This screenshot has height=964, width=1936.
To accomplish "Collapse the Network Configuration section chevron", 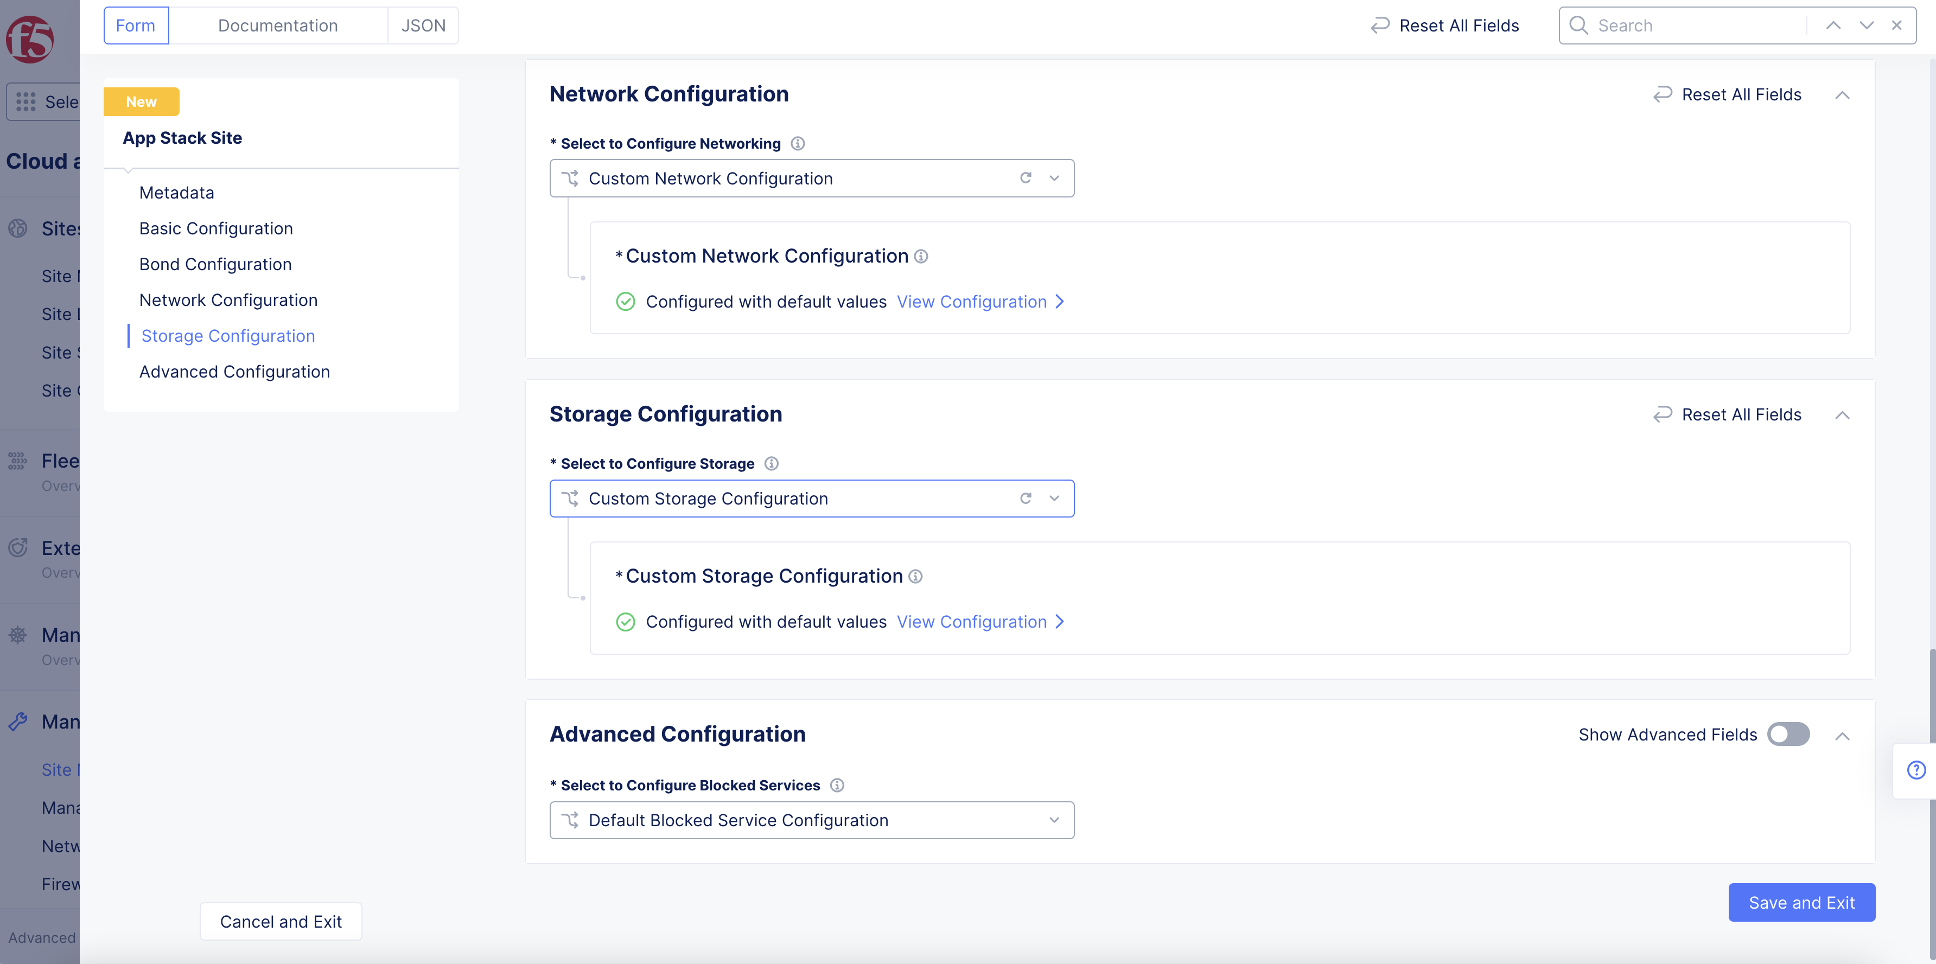I will (x=1843, y=95).
